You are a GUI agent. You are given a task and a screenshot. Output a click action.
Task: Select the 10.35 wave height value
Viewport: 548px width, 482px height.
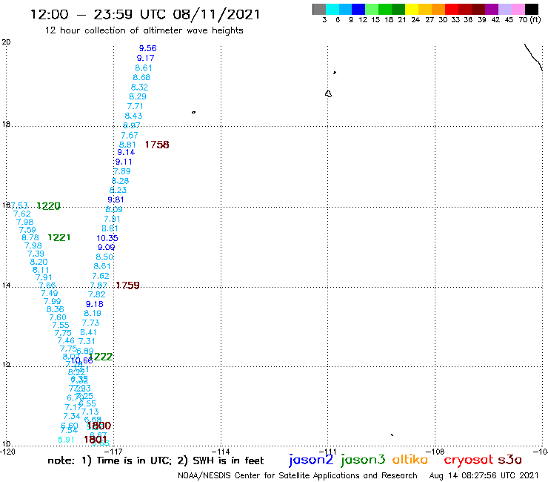(107, 238)
